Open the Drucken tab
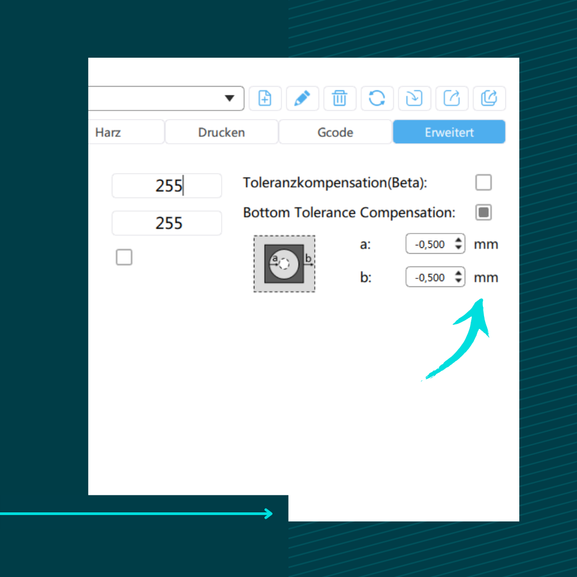The width and height of the screenshot is (577, 577). pyautogui.click(x=222, y=132)
